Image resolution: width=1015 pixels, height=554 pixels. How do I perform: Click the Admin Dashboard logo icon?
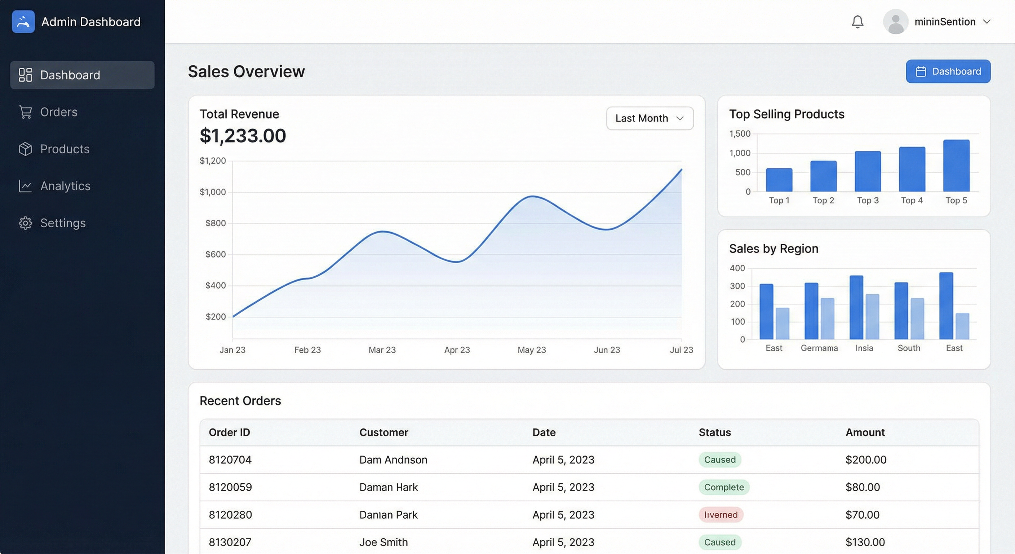[23, 22]
